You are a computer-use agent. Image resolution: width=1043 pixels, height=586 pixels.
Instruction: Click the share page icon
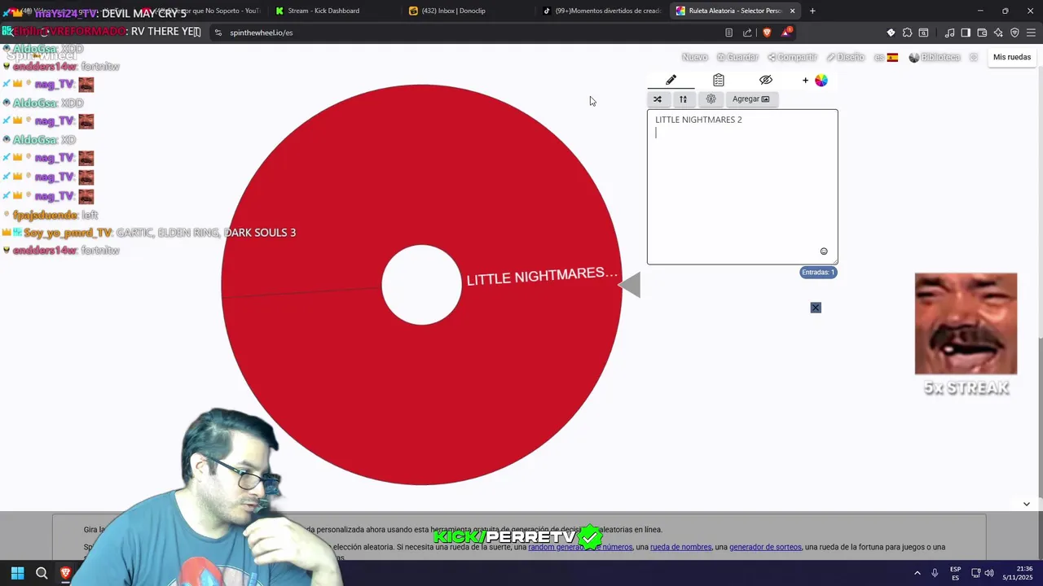(747, 33)
